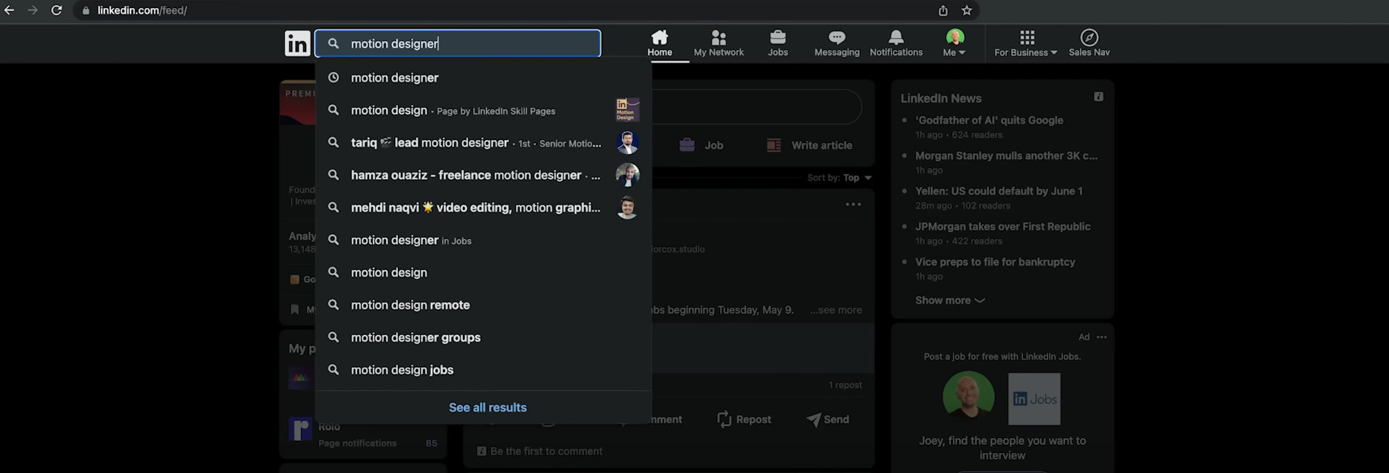Click the 1 repost count
The width and height of the screenshot is (1389, 473).
click(845, 385)
